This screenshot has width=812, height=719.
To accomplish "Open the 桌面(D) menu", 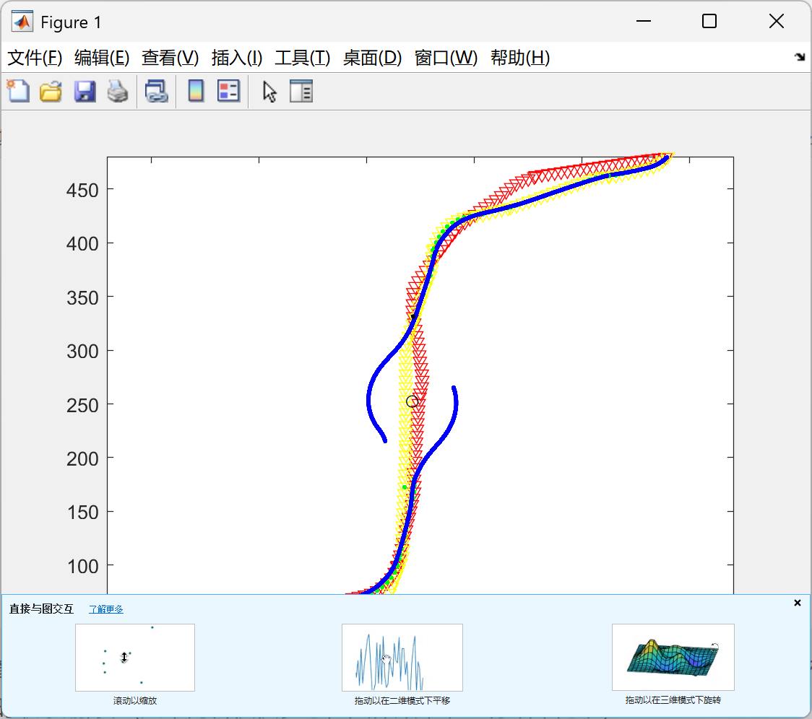I will [x=372, y=58].
